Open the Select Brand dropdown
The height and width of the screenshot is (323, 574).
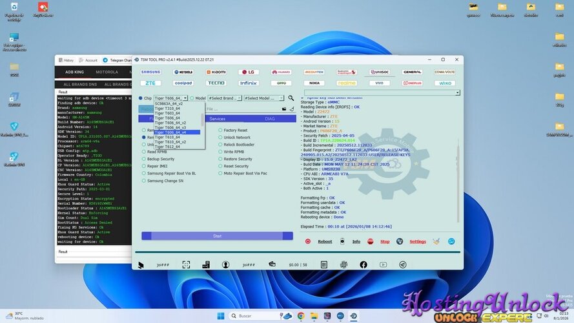(x=224, y=98)
